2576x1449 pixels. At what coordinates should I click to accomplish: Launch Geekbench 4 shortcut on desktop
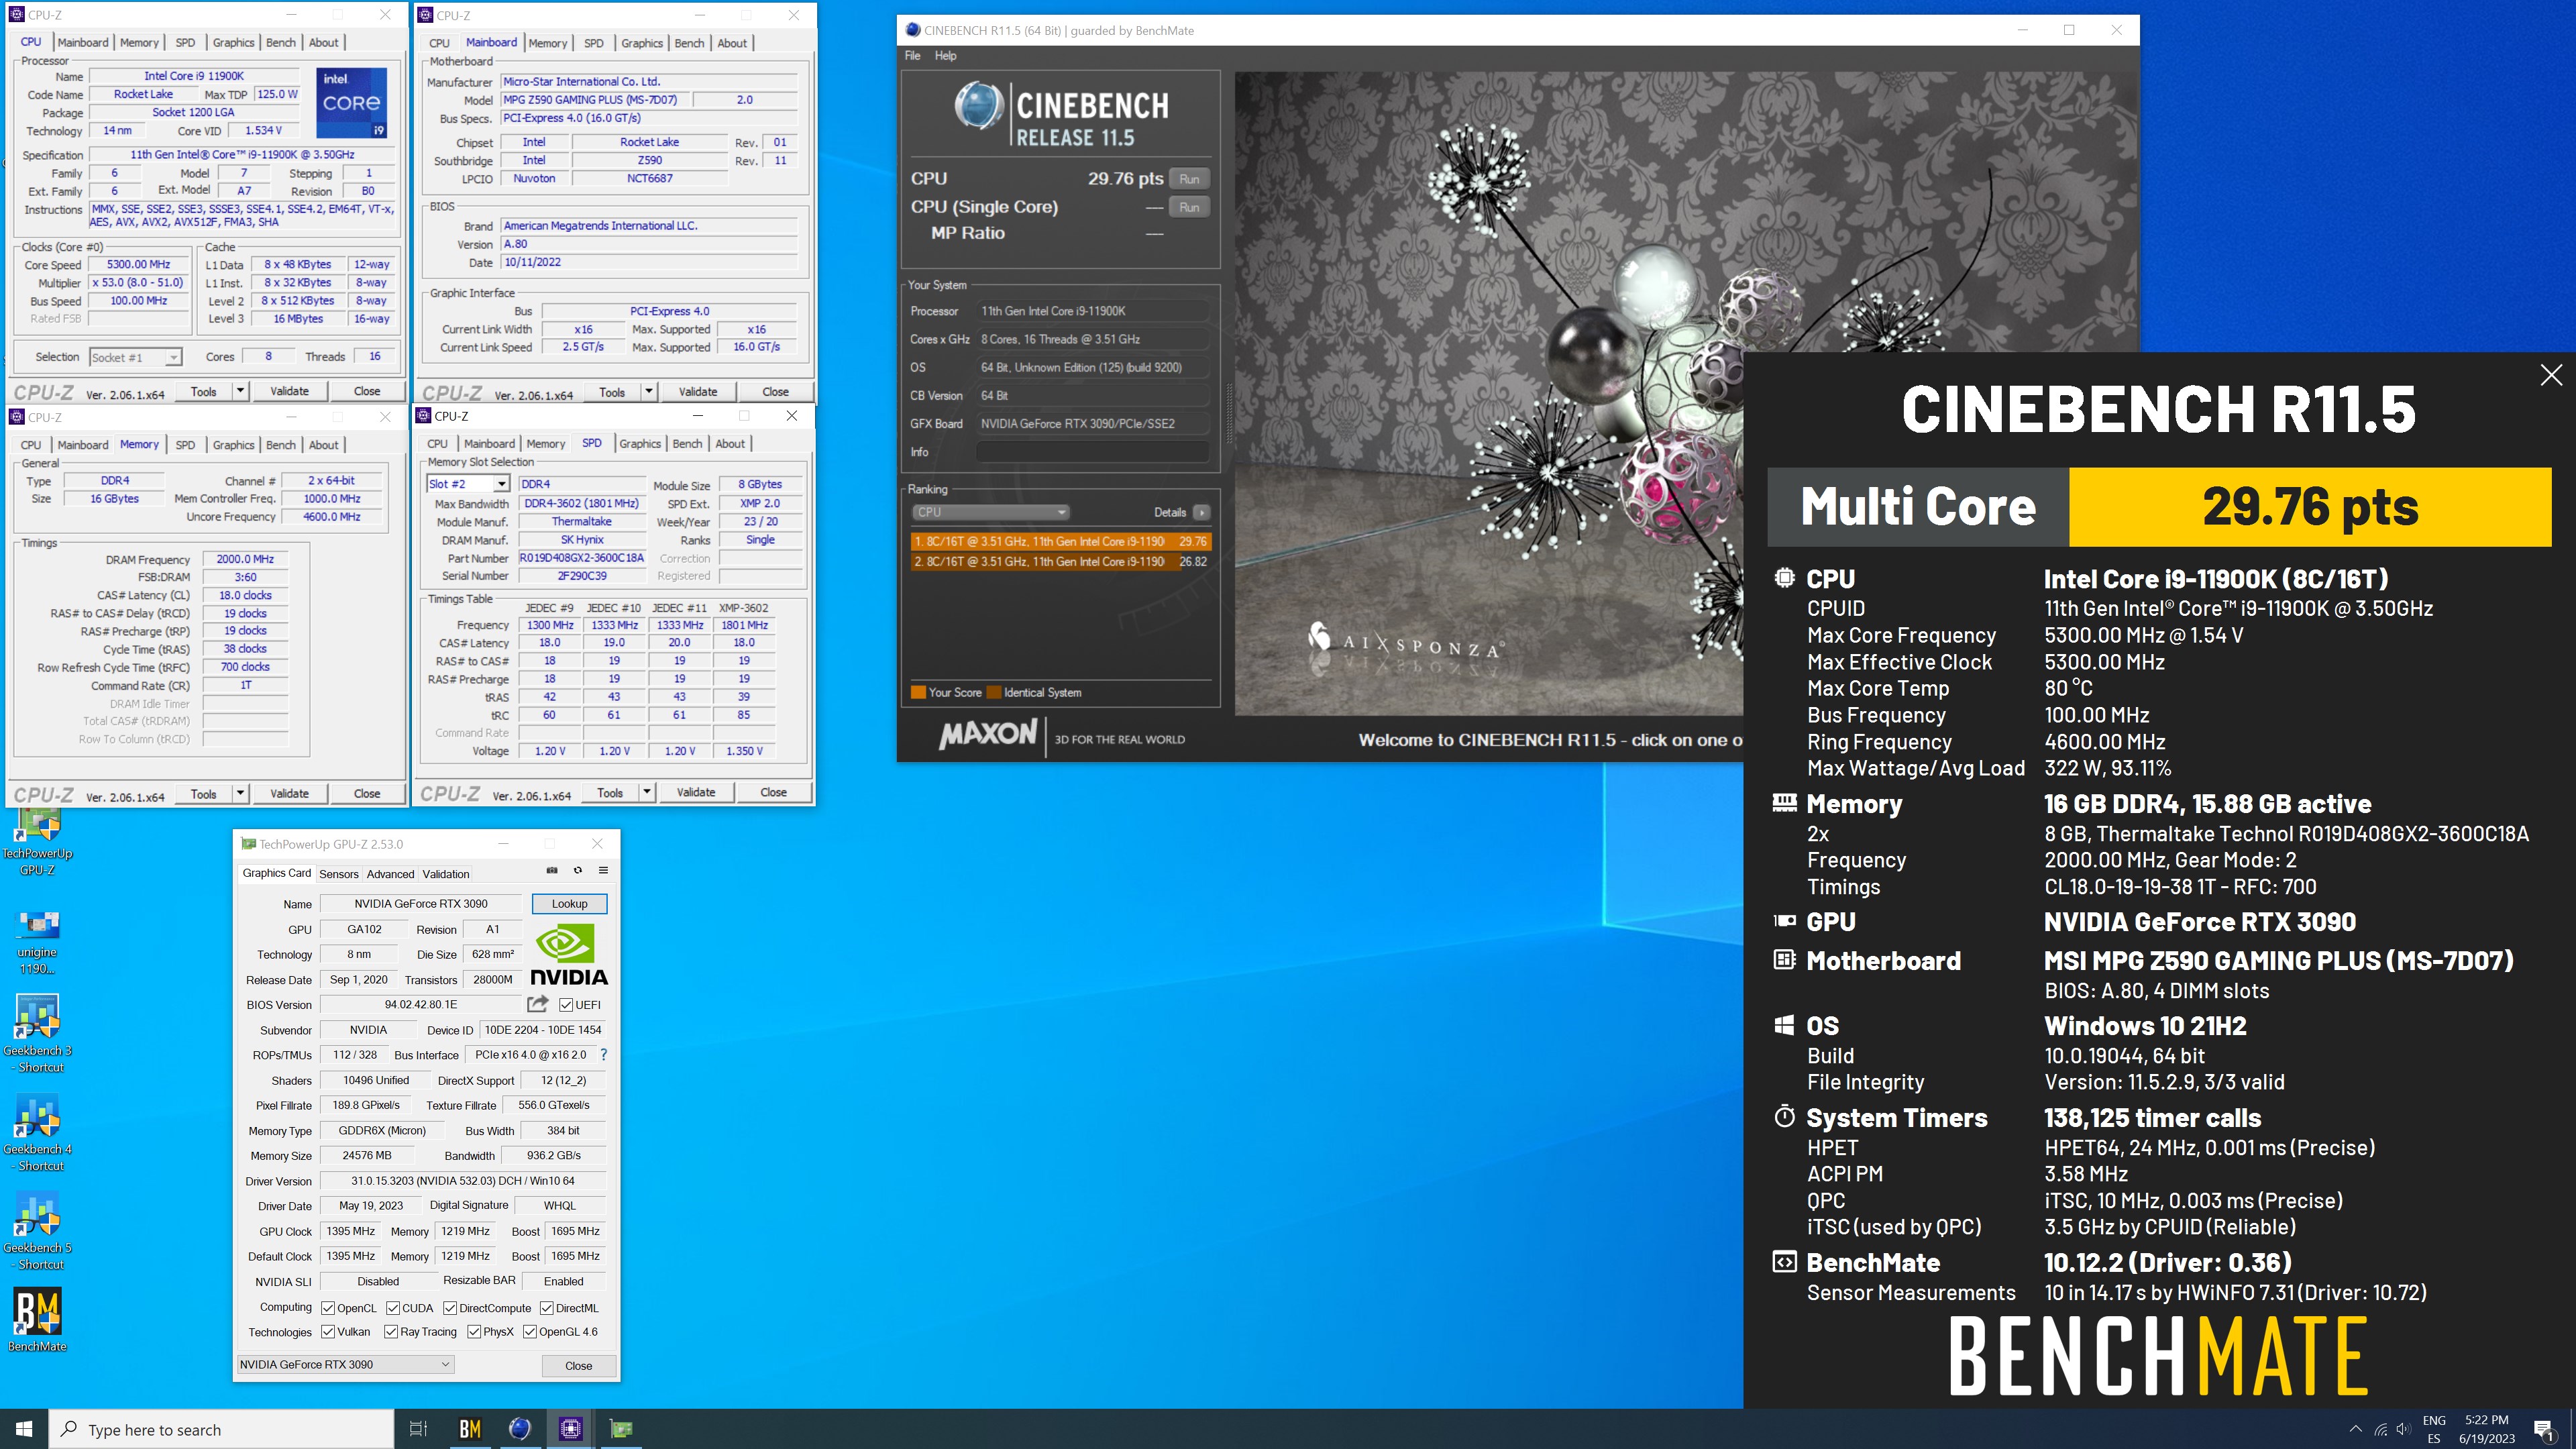point(38,1132)
